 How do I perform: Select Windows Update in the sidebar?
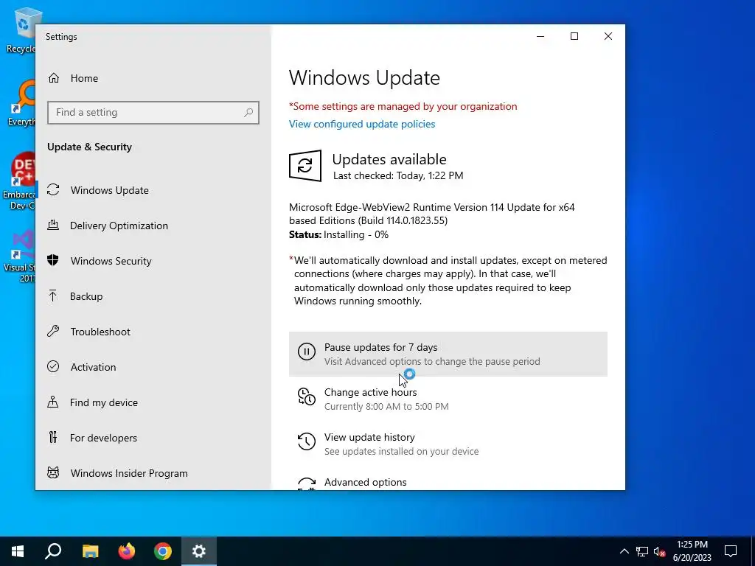tap(109, 190)
